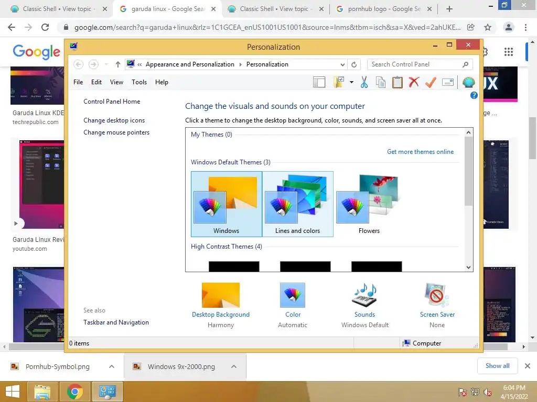Click Change mouse pointers link

tap(116, 132)
